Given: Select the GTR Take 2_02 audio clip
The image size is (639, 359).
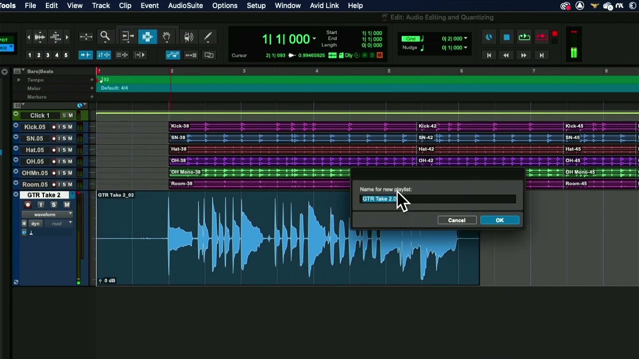Looking at the screenshot, I should click(288, 238).
